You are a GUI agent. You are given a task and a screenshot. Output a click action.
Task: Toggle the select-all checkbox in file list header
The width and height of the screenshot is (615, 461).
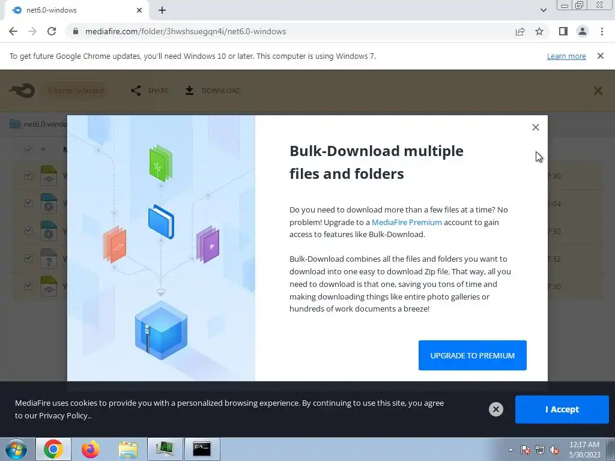[28, 149]
